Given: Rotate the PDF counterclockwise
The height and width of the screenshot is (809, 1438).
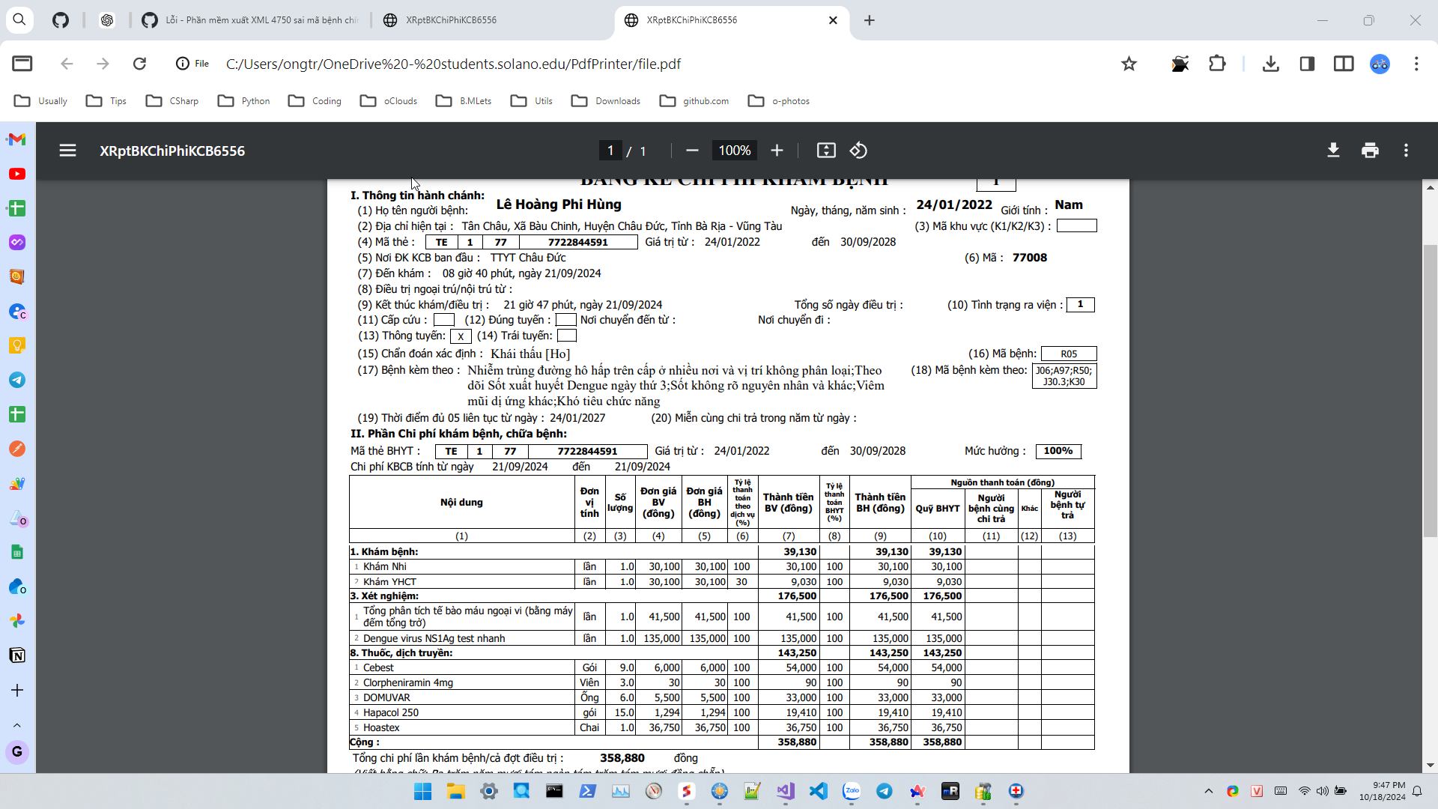Looking at the screenshot, I should tap(858, 151).
